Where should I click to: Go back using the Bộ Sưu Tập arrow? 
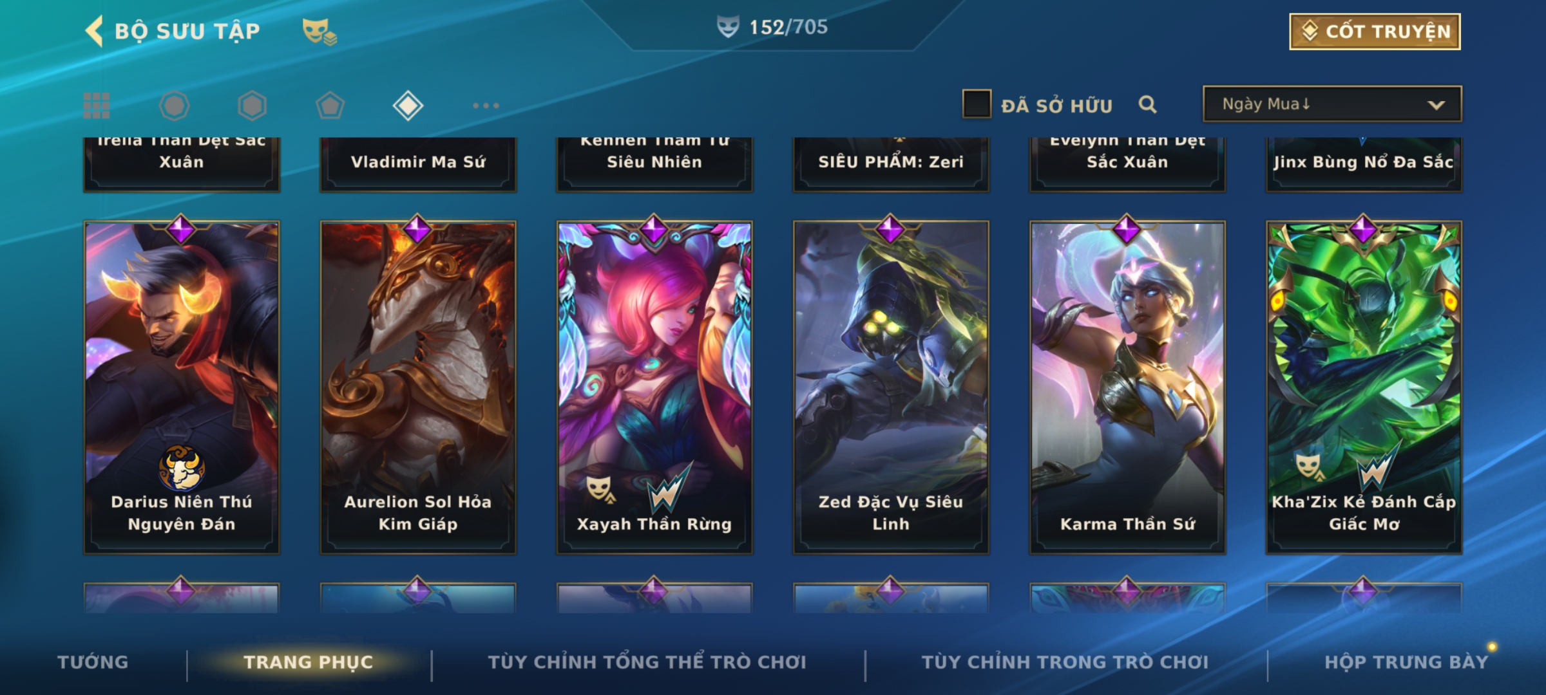(x=94, y=31)
